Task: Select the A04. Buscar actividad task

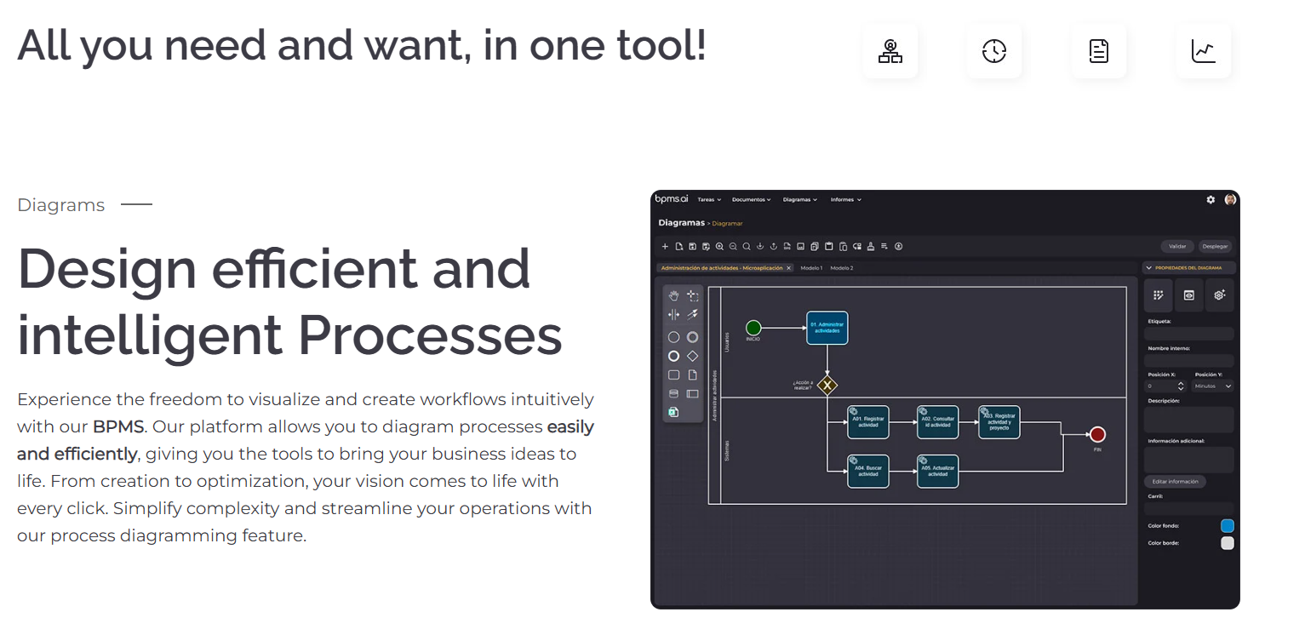Action: point(868,472)
